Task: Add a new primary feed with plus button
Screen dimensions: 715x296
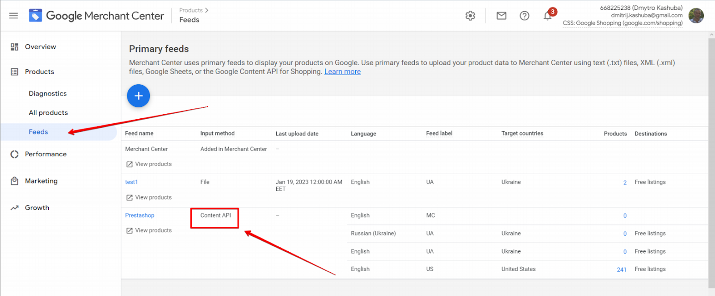Action: point(139,96)
